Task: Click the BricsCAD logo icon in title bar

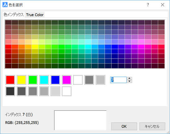Action: (x=5, y=5)
